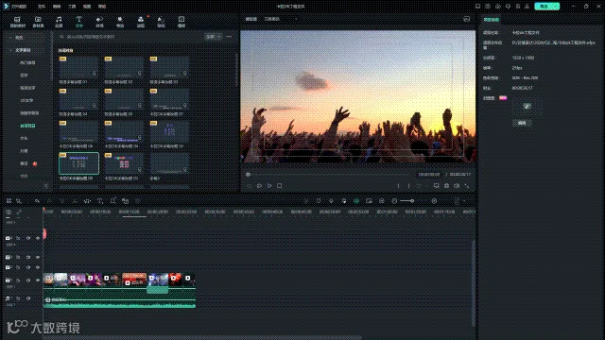Click the project thumbnail edit pencil in the info panel
Screen dimensions: 605x340
527,106
